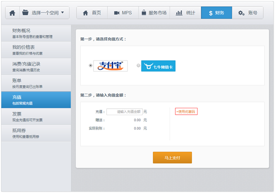275x193 pixels.
Task: Click the shopping bag icon for 服务市场
Action: pyautogui.click(x=144, y=13)
